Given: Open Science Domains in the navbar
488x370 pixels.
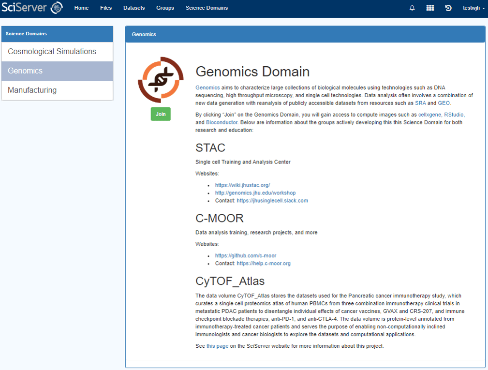Looking at the screenshot, I should [x=207, y=8].
